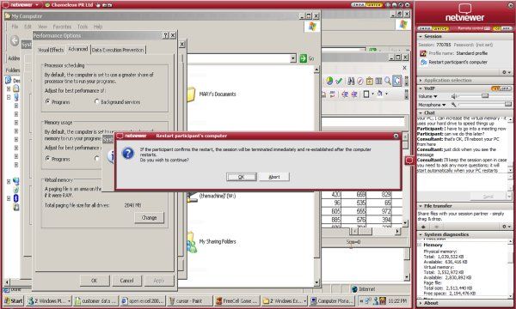This screenshot has width=516, height=309.
Task: Click OK in Performance Options
Action: (95, 281)
